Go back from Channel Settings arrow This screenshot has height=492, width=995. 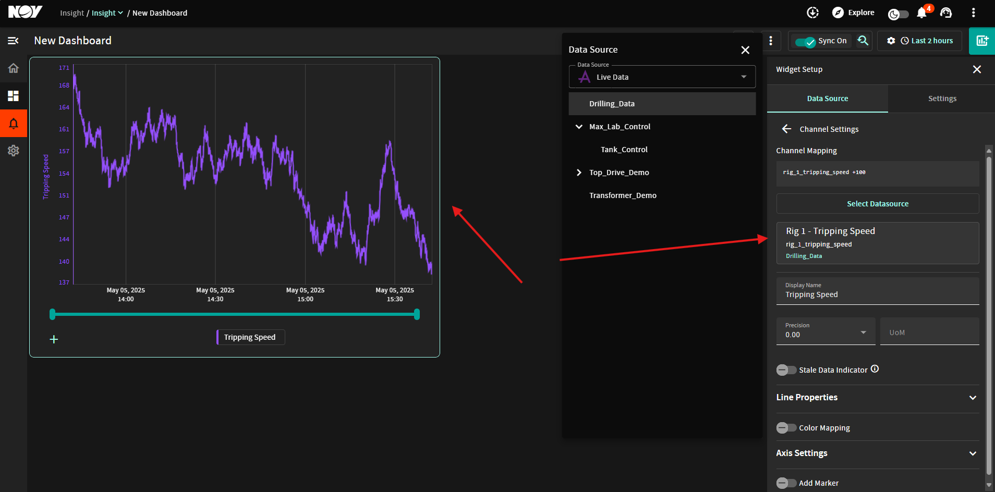point(786,129)
